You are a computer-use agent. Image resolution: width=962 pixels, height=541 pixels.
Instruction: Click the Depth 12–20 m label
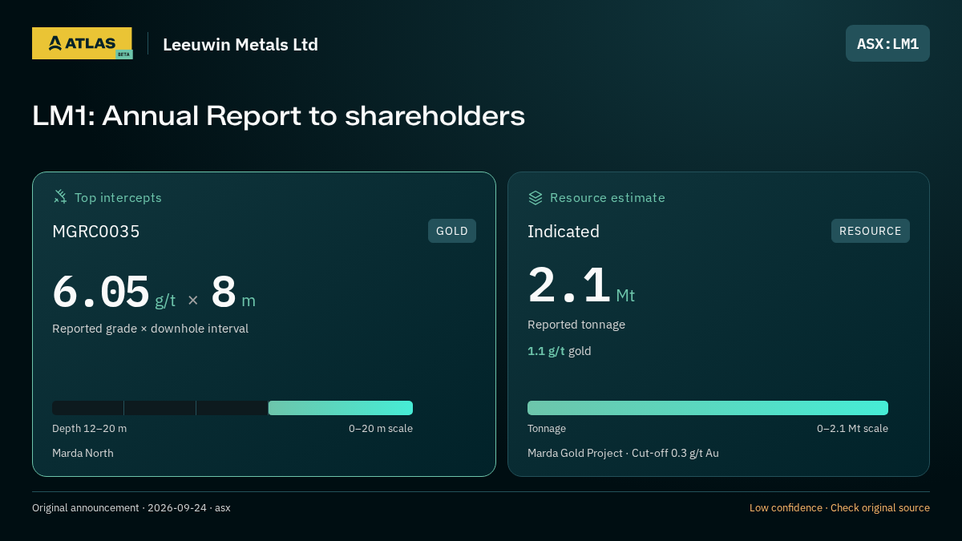click(90, 429)
